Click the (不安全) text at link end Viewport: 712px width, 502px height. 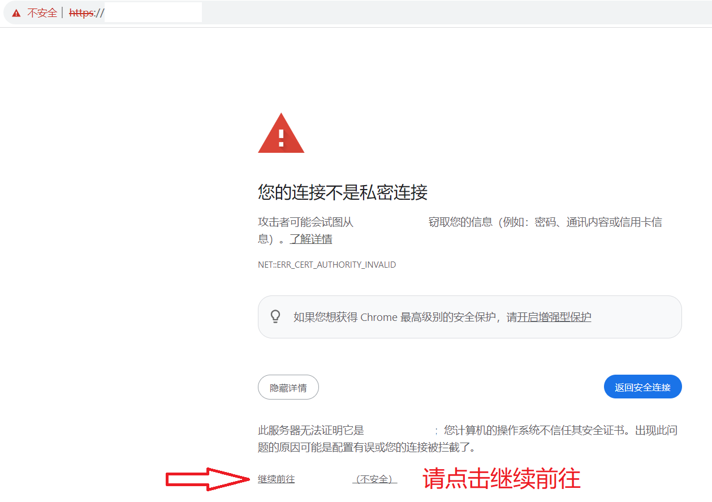[374, 479]
